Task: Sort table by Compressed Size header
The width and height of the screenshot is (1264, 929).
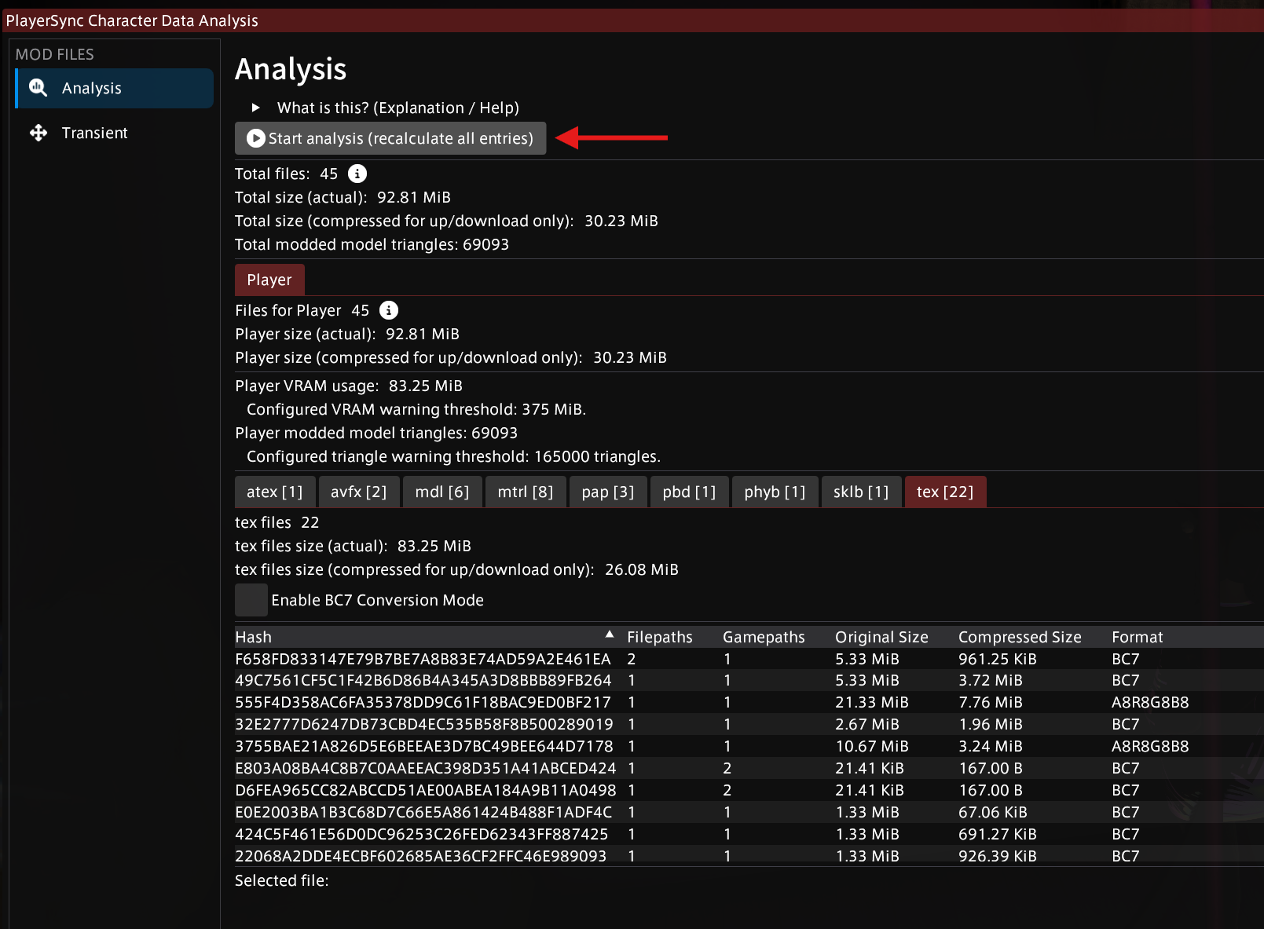Action: (x=1020, y=637)
